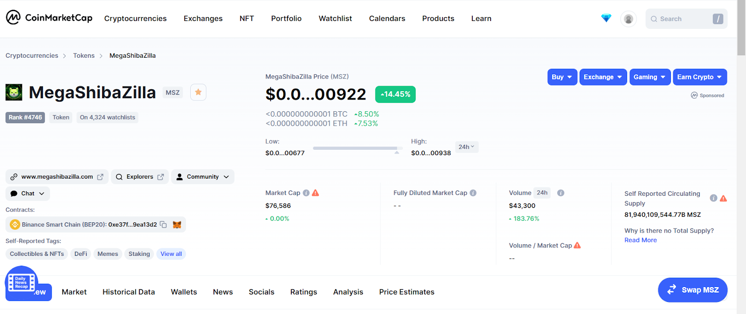This screenshot has width=746, height=314.
Task: Go to Watchlist in top navigation
Action: (x=335, y=19)
